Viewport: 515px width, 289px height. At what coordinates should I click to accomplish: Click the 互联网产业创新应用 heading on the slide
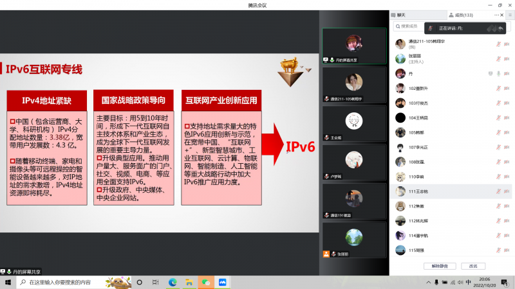coord(221,100)
